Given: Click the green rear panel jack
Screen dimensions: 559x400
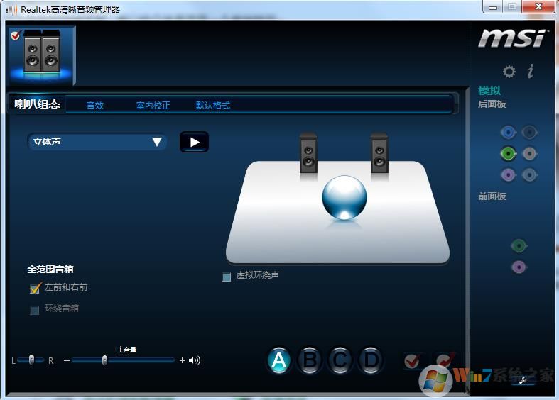Looking at the screenshot, I should tap(509, 154).
